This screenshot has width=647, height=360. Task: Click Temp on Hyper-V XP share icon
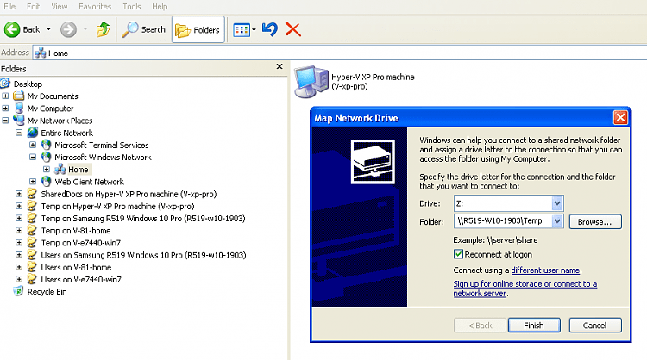tap(32, 206)
